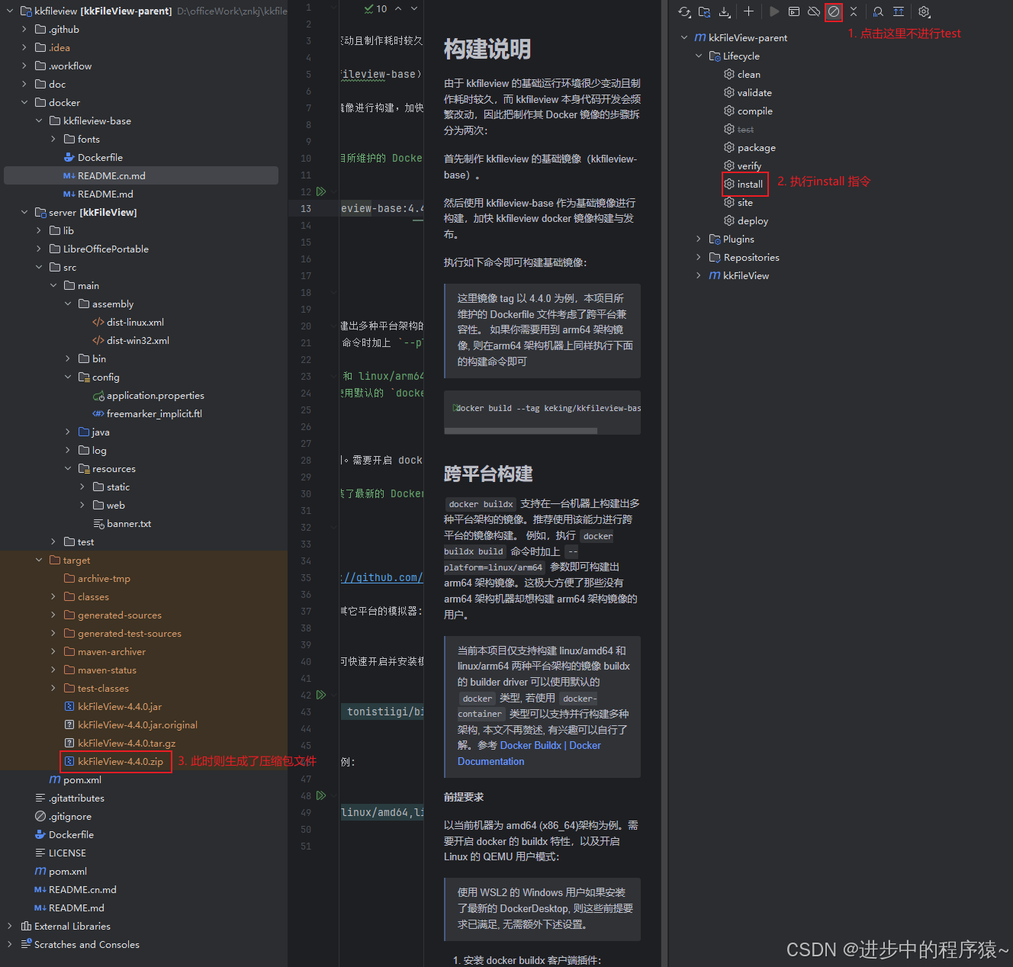Open Maven settings via the gear icon

pos(924,11)
